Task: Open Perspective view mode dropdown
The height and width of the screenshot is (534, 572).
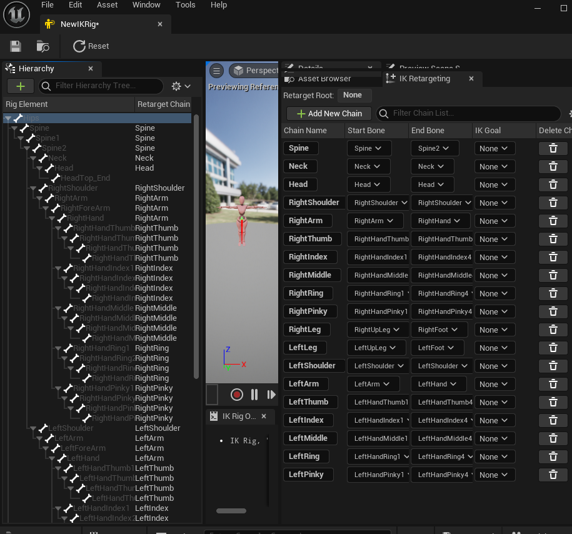Action: 254,71
